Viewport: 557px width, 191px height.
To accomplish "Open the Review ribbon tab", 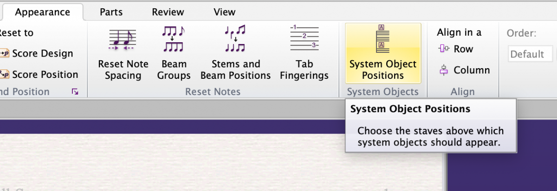I will (168, 12).
